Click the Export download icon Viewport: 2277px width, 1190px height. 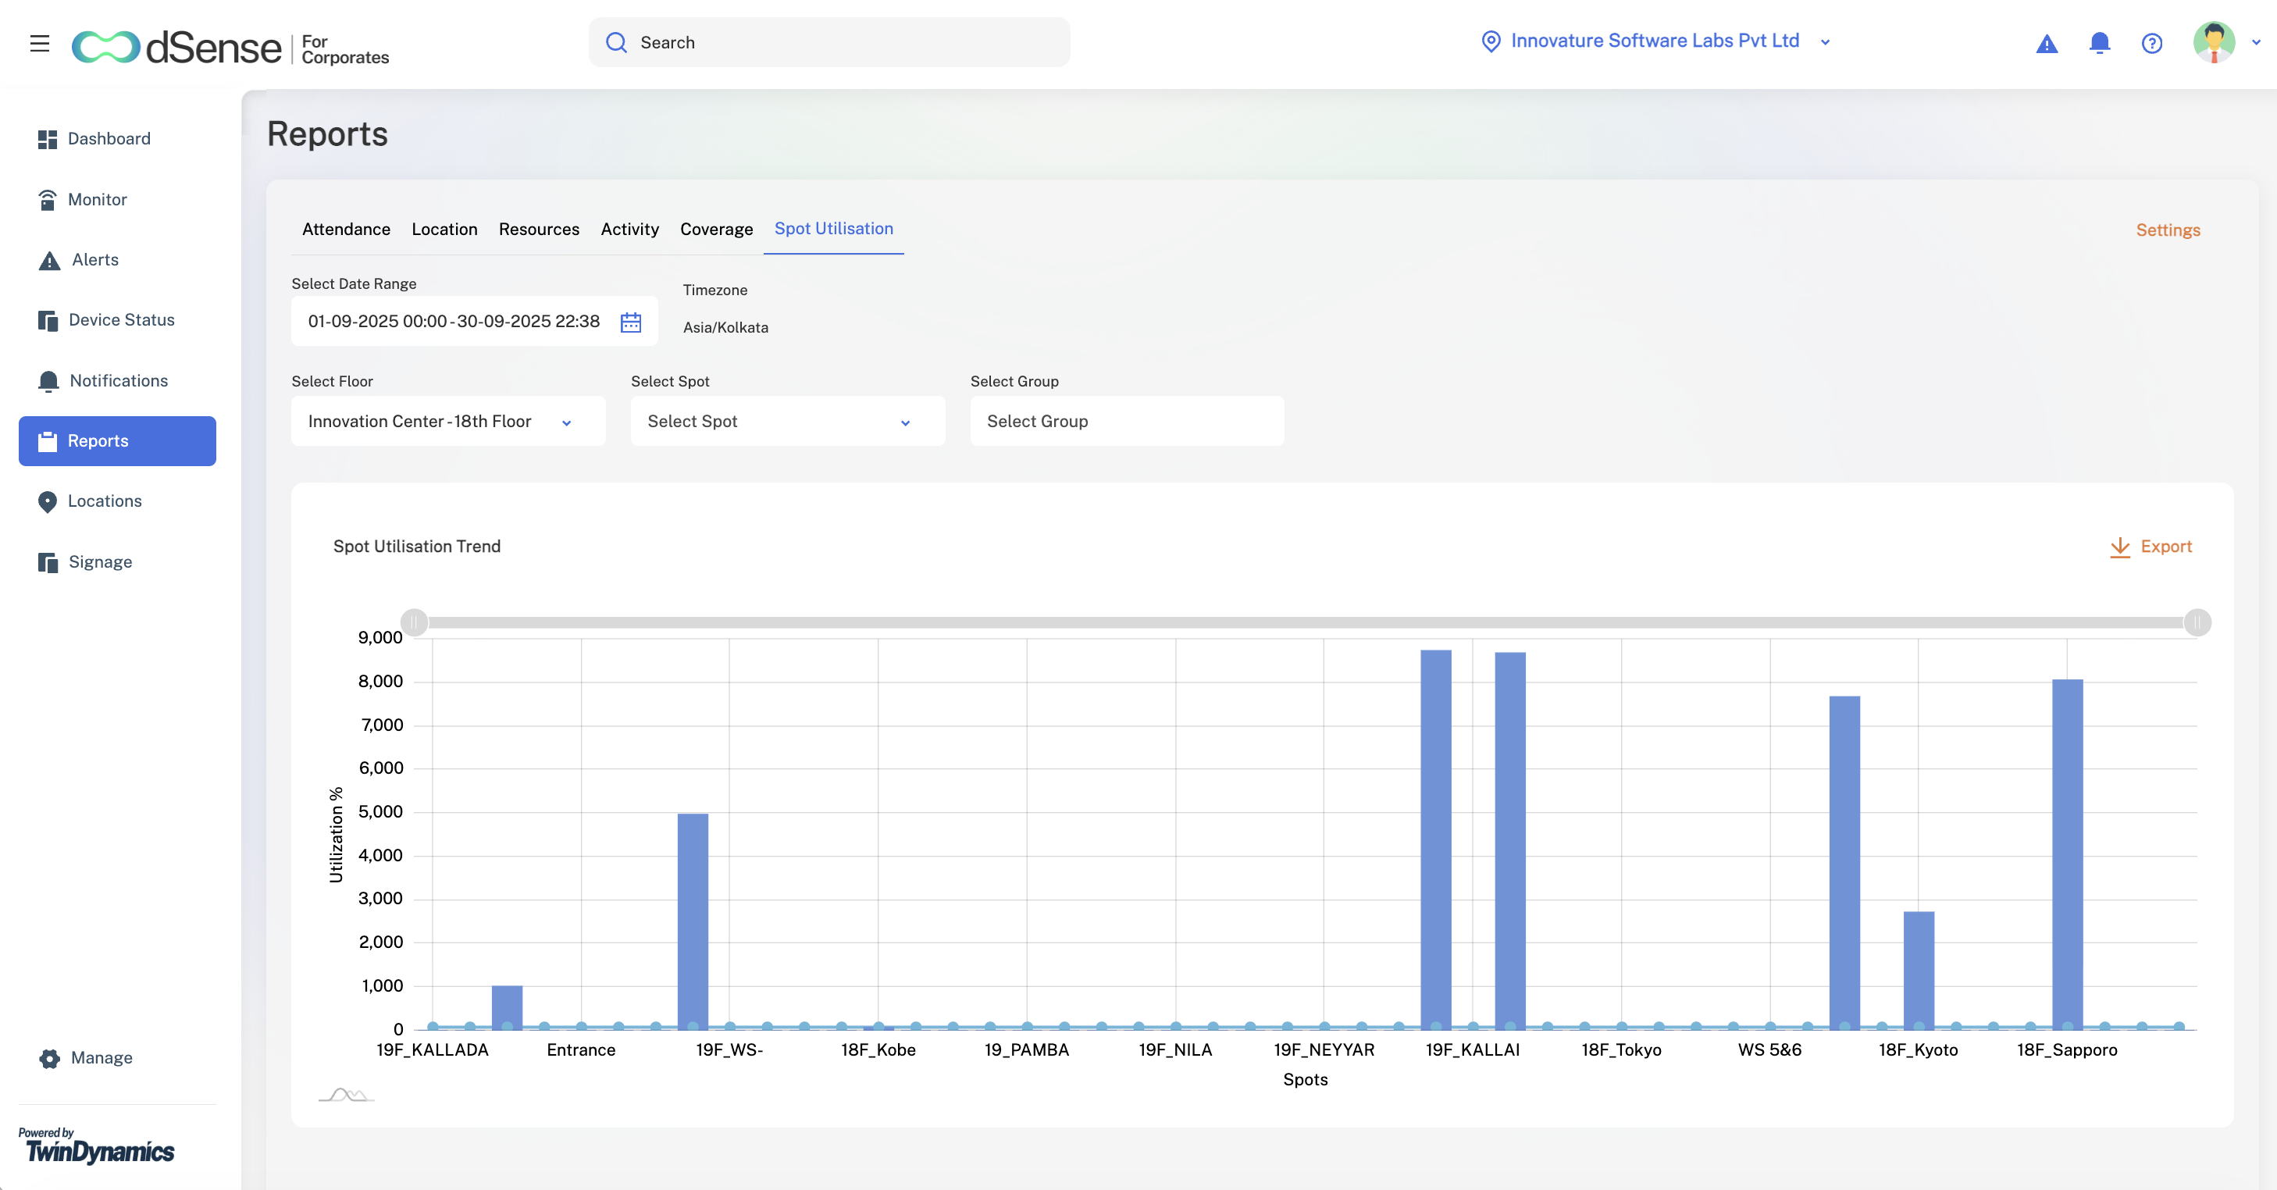point(2120,547)
